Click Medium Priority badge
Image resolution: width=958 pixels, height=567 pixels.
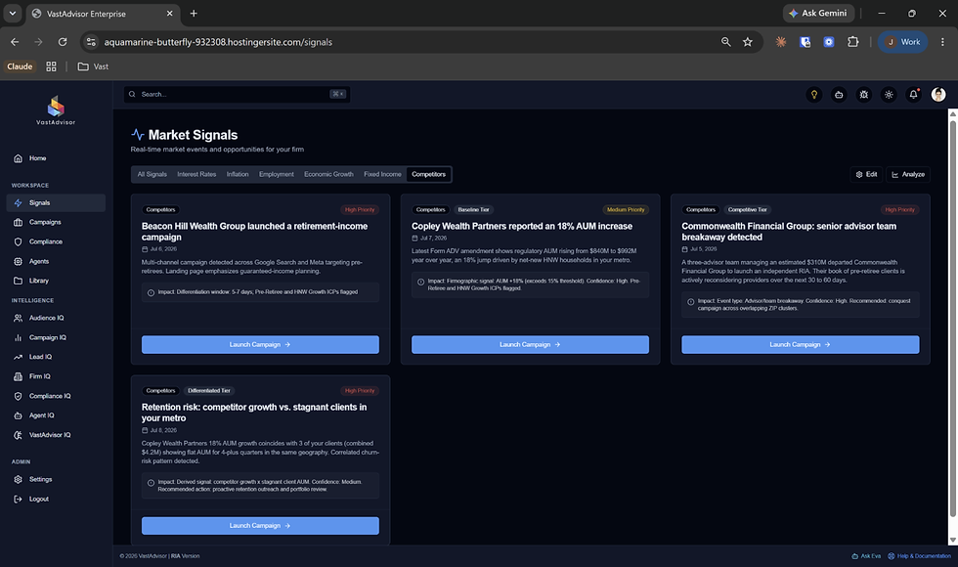click(626, 209)
